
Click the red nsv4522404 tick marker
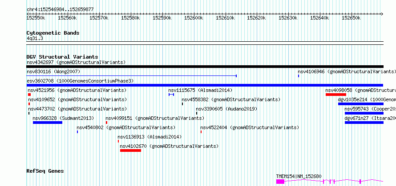201,132
